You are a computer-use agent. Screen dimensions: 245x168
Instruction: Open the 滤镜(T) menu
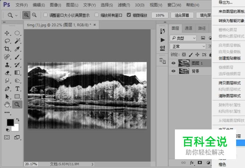(124, 5)
